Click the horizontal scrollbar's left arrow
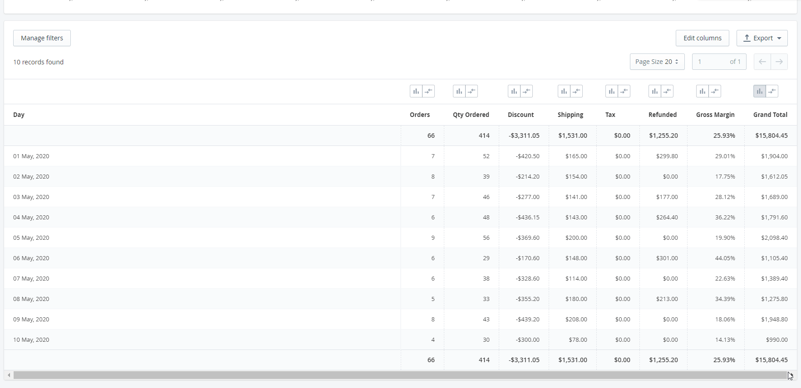The image size is (801, 388). pyautogui.click(x=9, y=375)
